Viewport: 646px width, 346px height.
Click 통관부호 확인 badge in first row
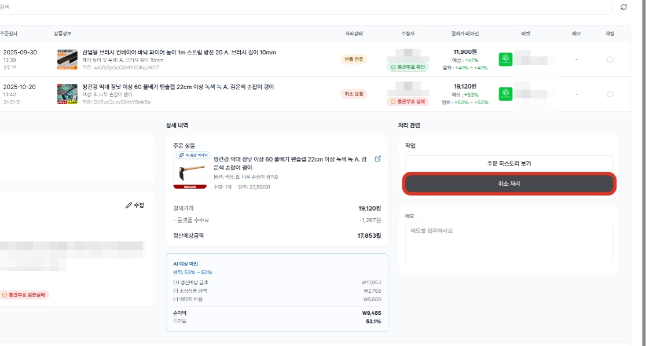(x=408, y=67)
